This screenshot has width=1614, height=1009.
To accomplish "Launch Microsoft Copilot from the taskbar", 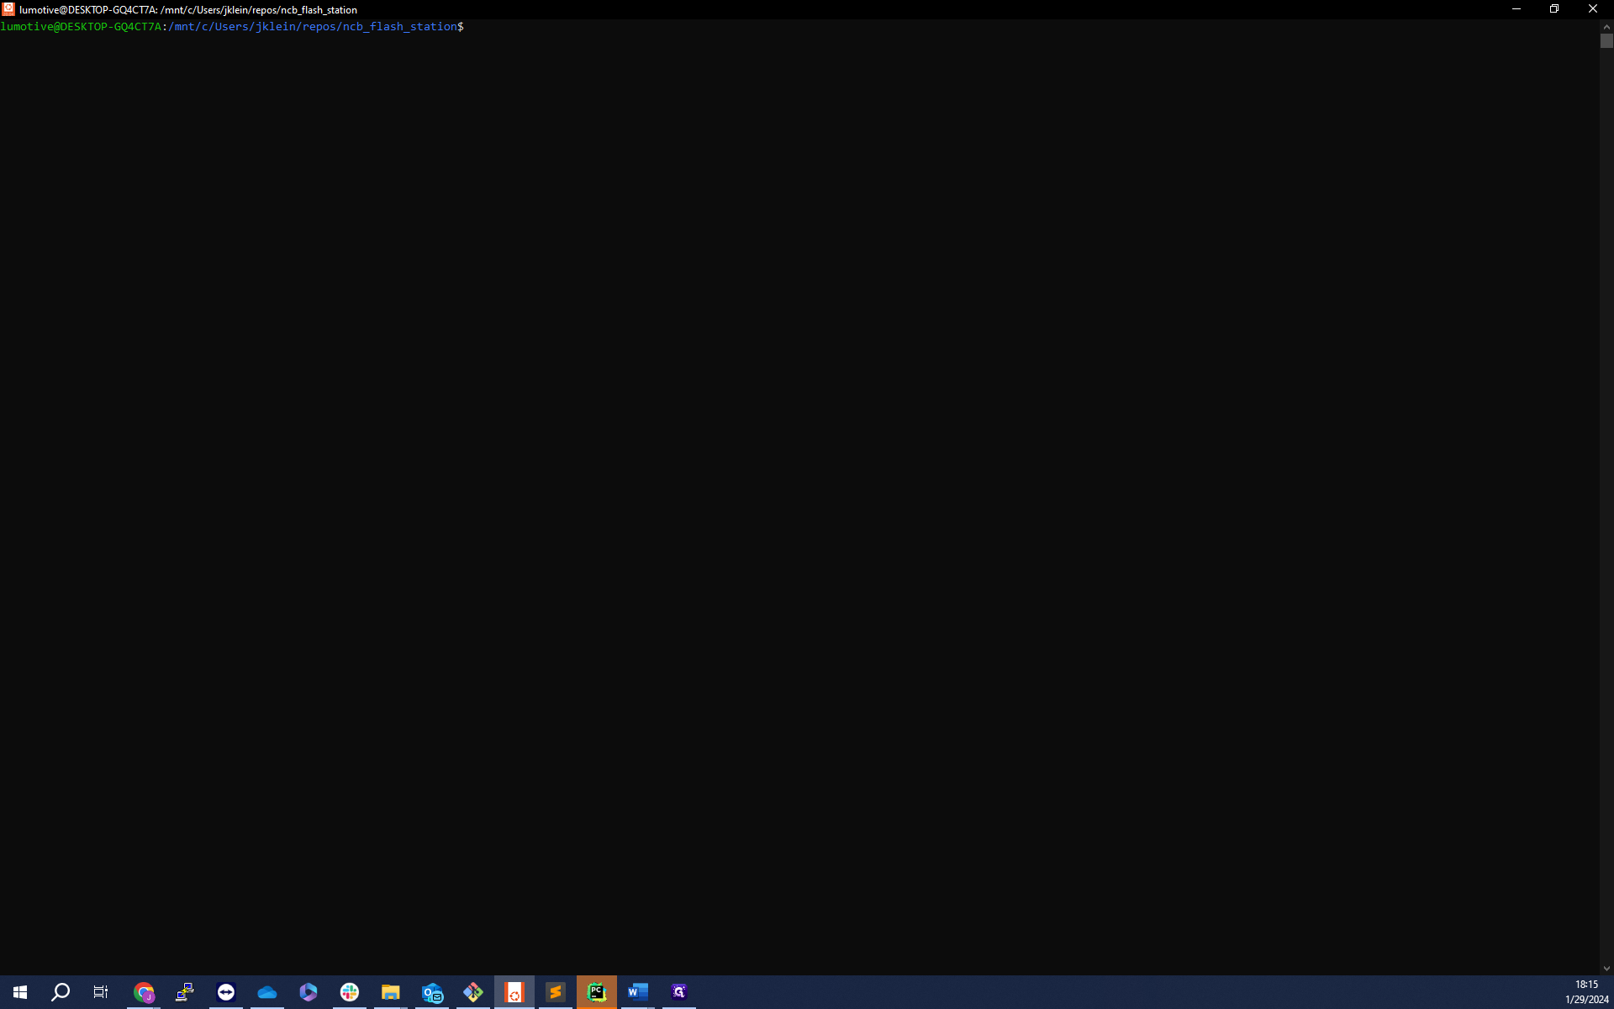I will point(309,992).
